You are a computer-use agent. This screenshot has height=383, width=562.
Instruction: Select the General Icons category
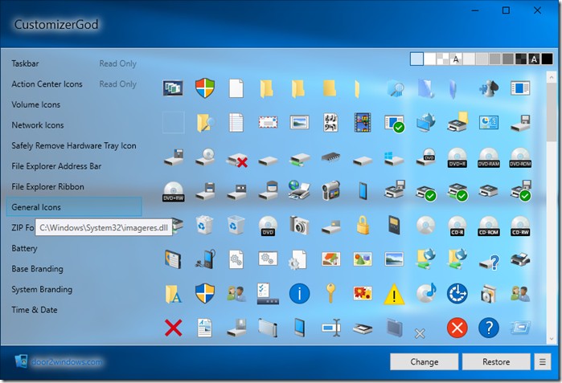(x=74, y=207)
